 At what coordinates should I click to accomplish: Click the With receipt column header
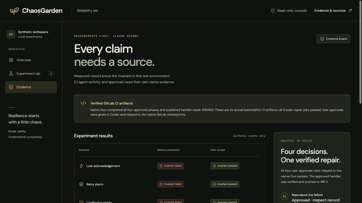[218, 150]
